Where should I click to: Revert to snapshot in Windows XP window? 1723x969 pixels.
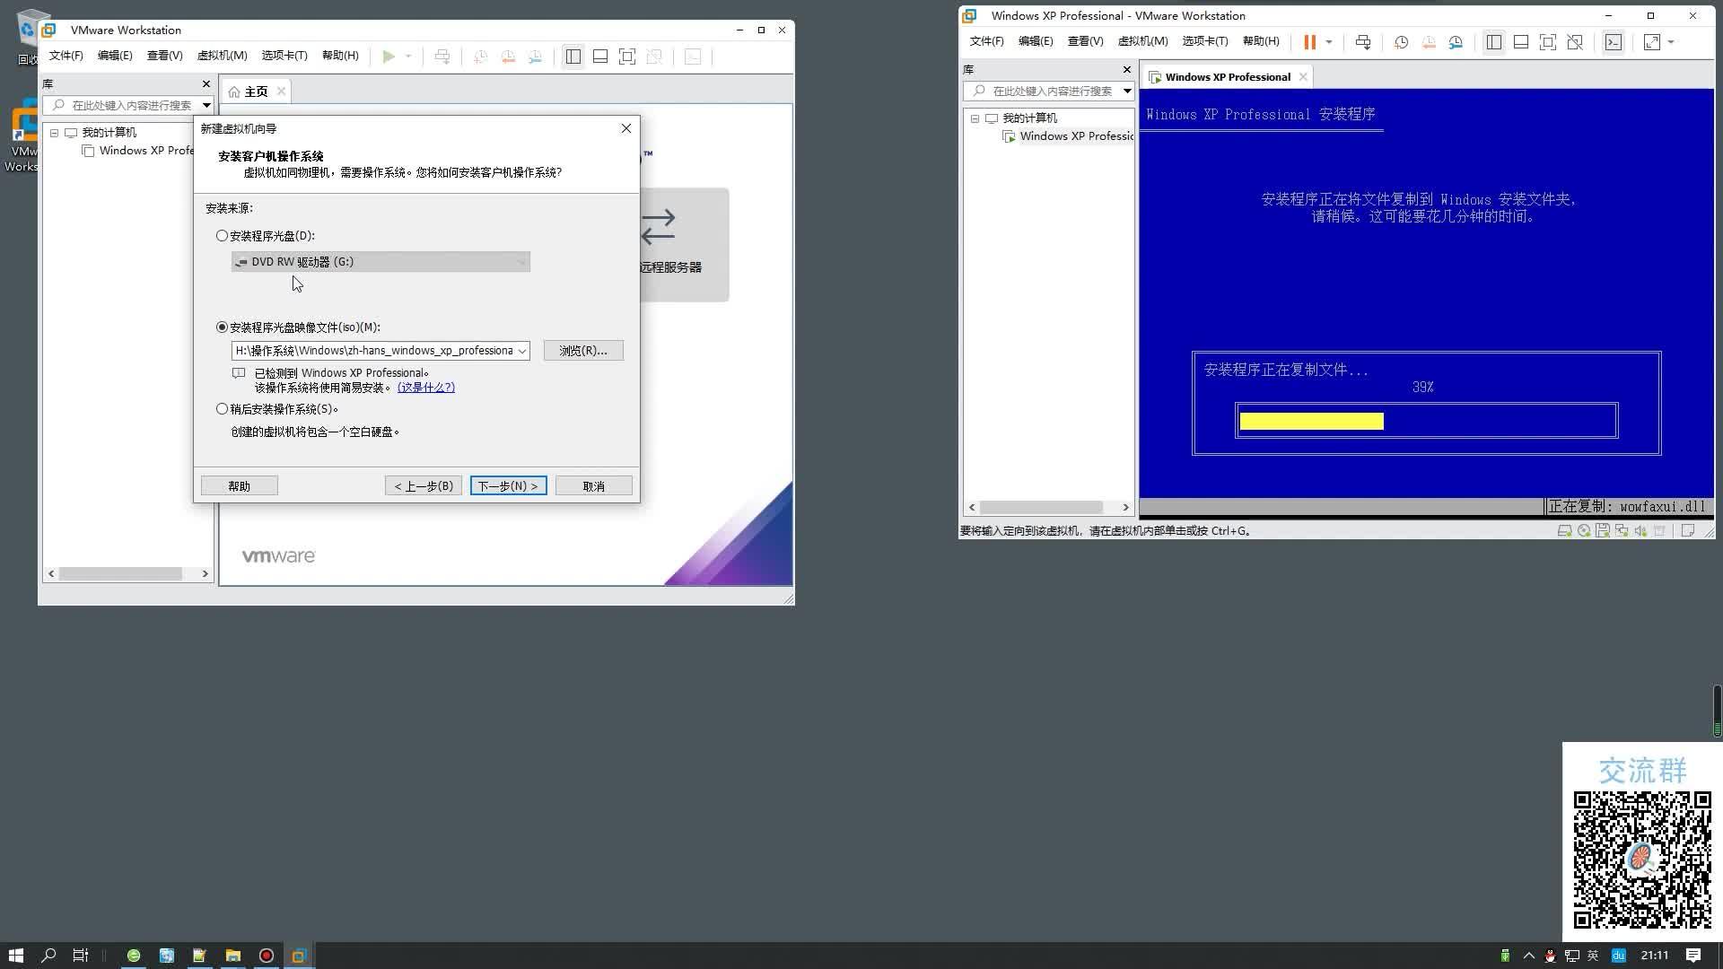1429,42
